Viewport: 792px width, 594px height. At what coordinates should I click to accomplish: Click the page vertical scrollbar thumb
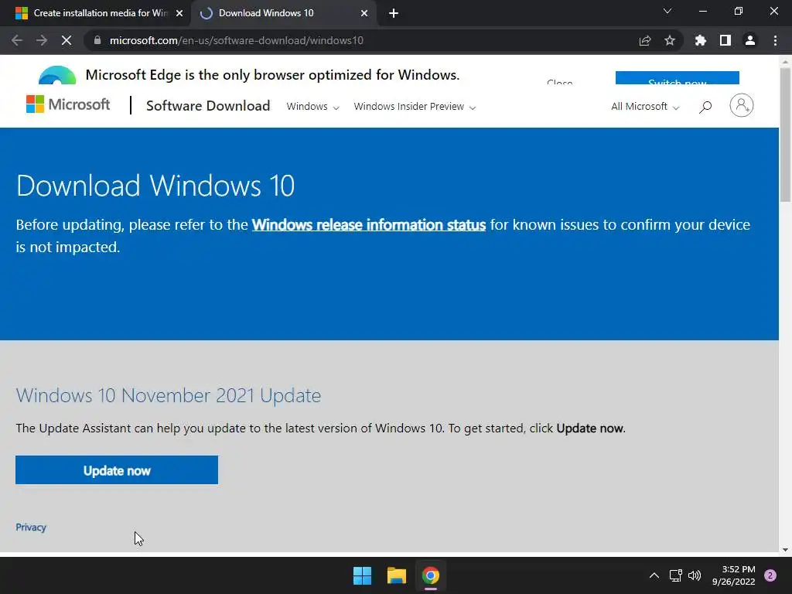[x=785, y=135]
